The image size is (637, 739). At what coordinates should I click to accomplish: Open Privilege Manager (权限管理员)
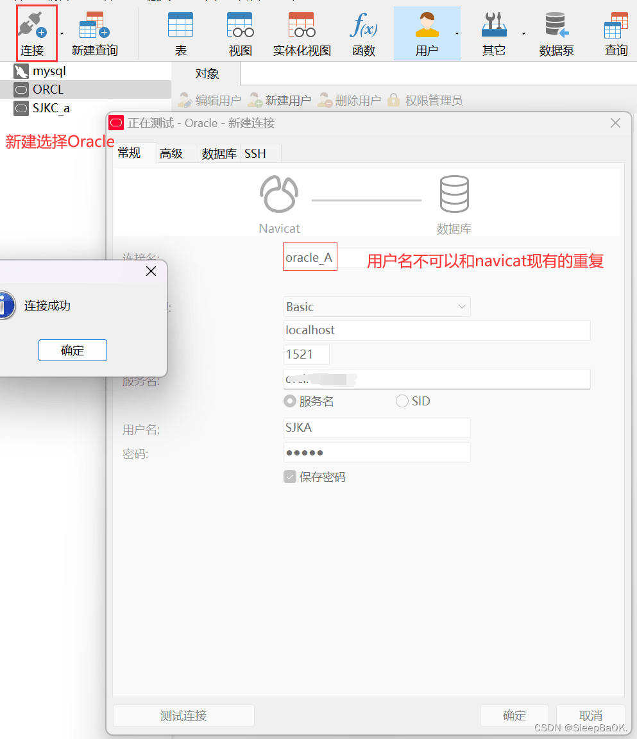pyautogui.click(x=425, y=100)
